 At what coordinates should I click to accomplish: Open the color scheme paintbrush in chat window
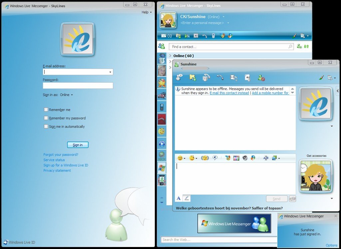coord(321,77)
